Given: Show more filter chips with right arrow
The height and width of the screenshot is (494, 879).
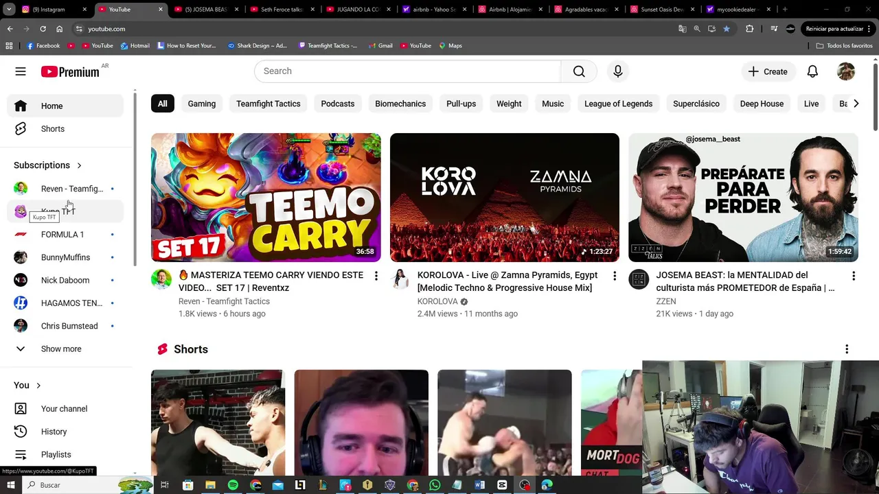Looking at the screenshot, I should point(856,104).
